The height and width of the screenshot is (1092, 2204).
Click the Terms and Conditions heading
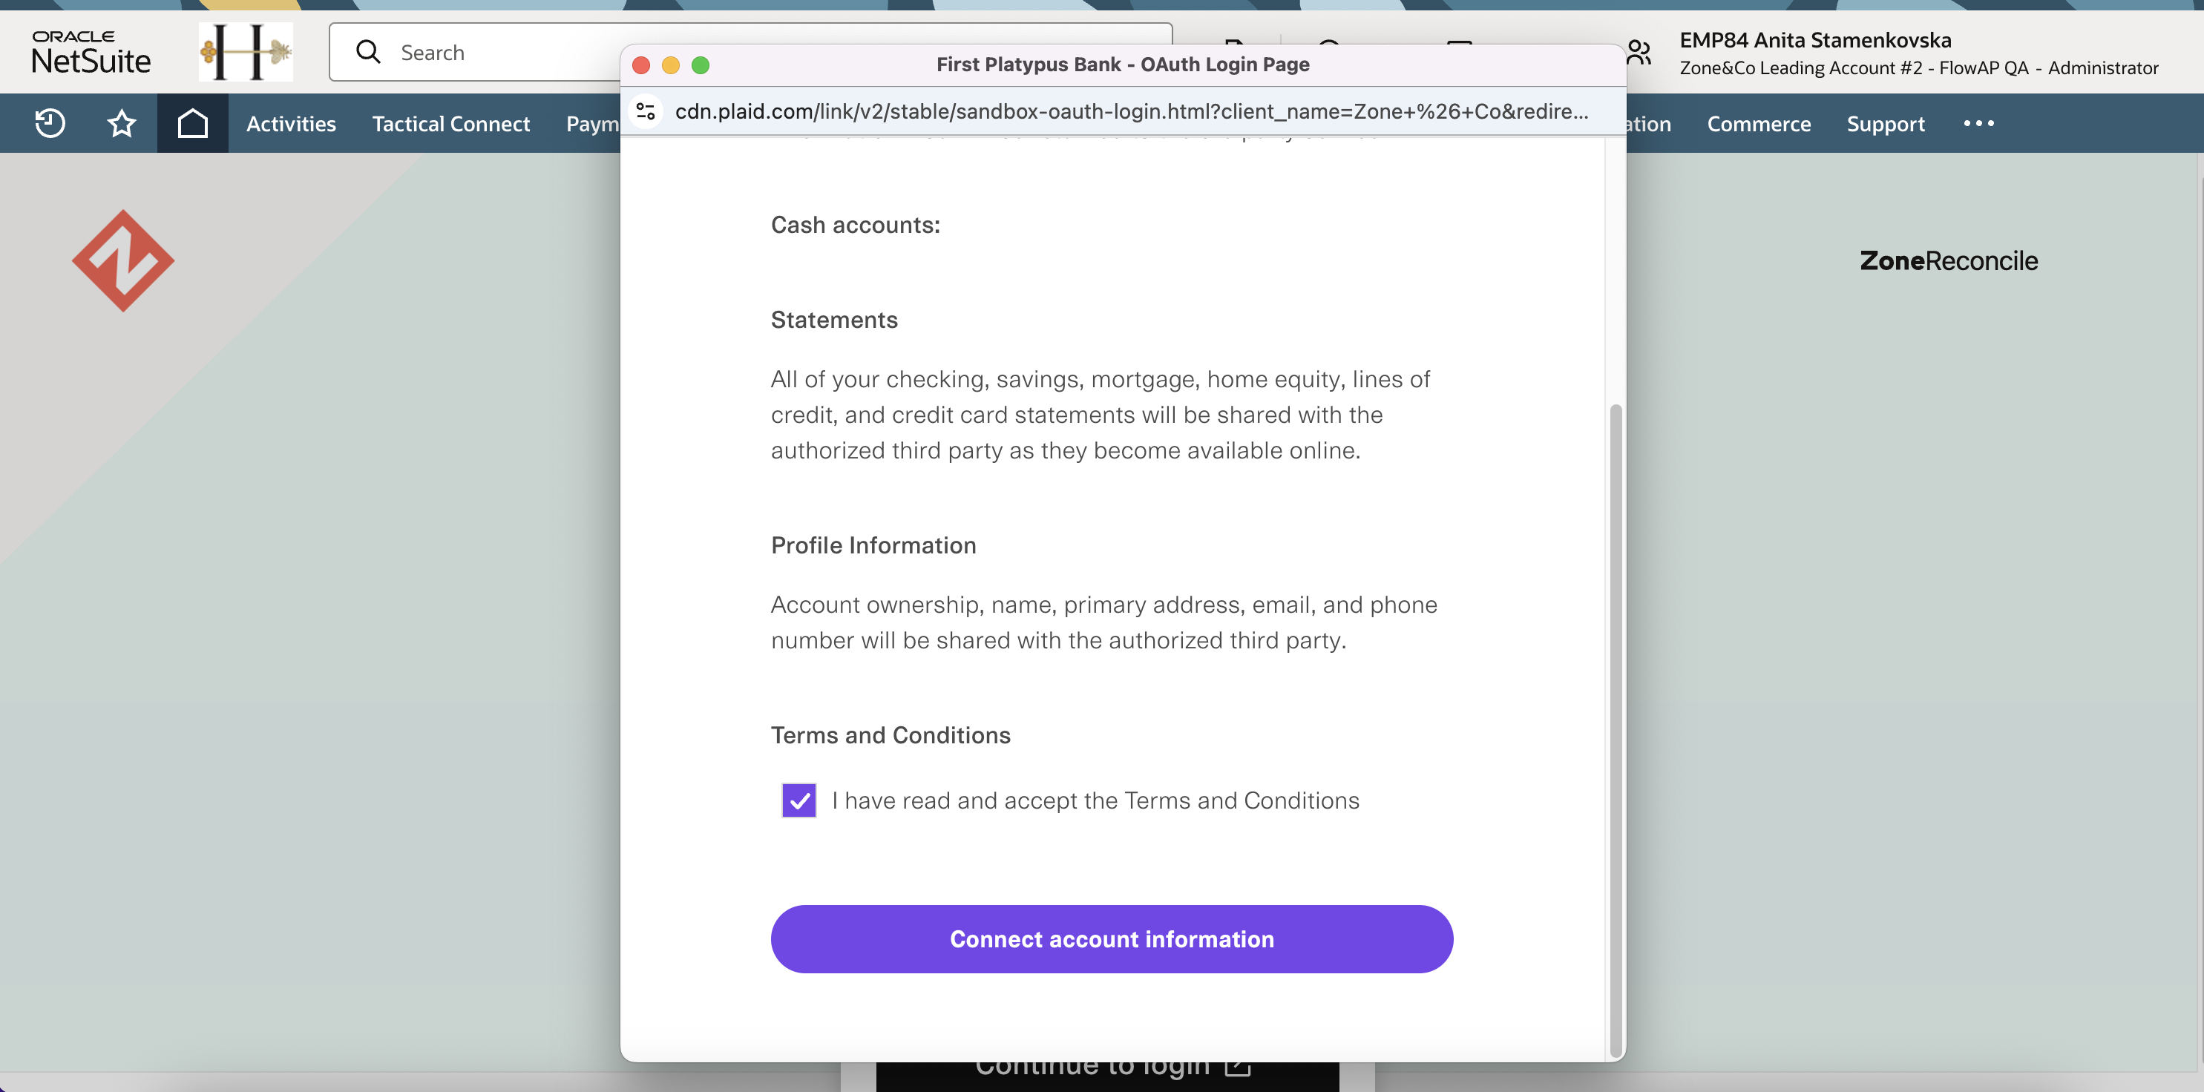click(891, 735)
